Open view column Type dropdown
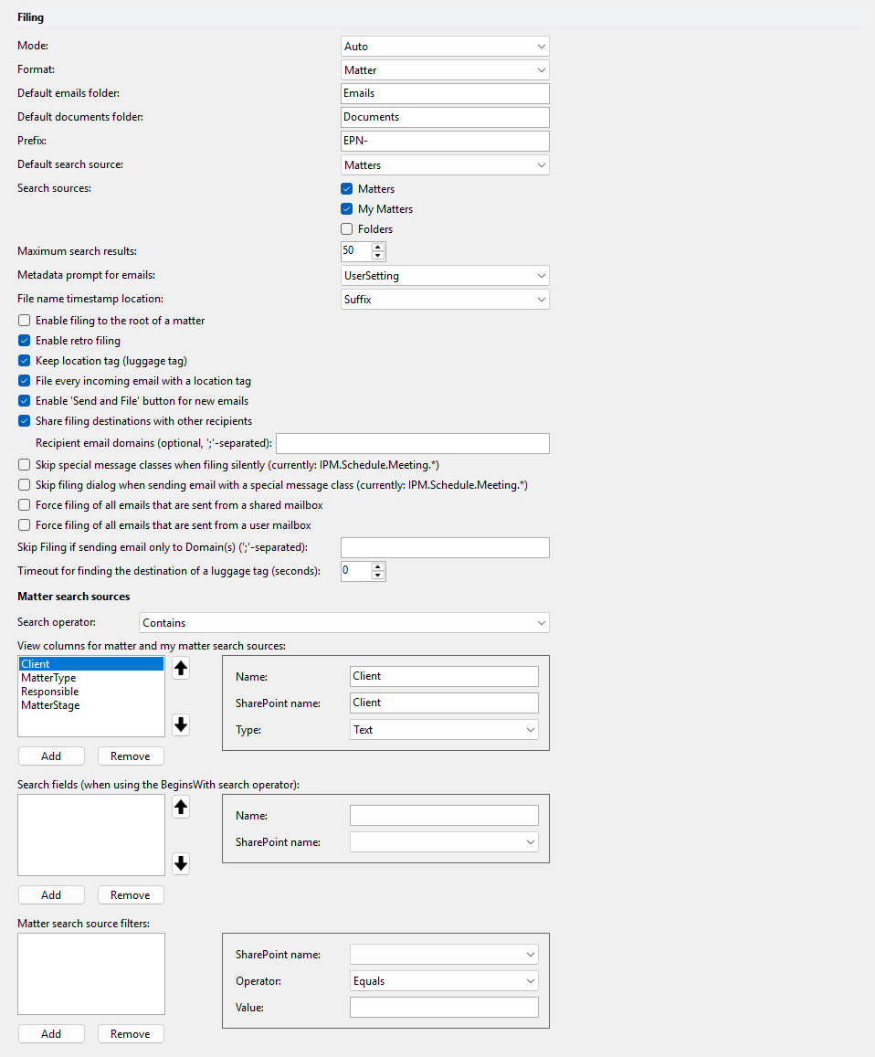 (x=444, y=730)
